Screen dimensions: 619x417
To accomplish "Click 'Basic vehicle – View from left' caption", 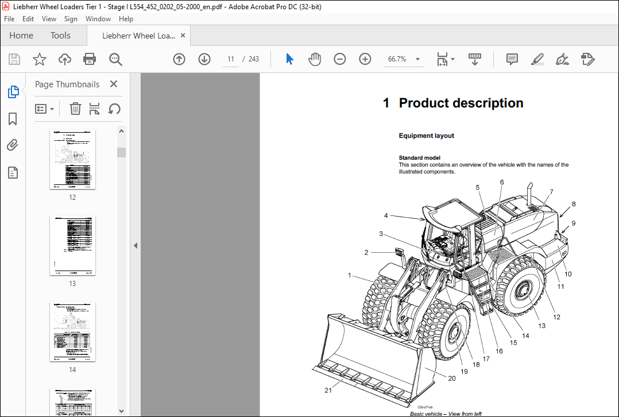I will pyautogui.click(x=446, y=414).
